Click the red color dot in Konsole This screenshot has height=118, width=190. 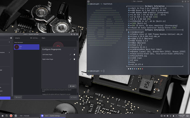click(x=142, y=69)
